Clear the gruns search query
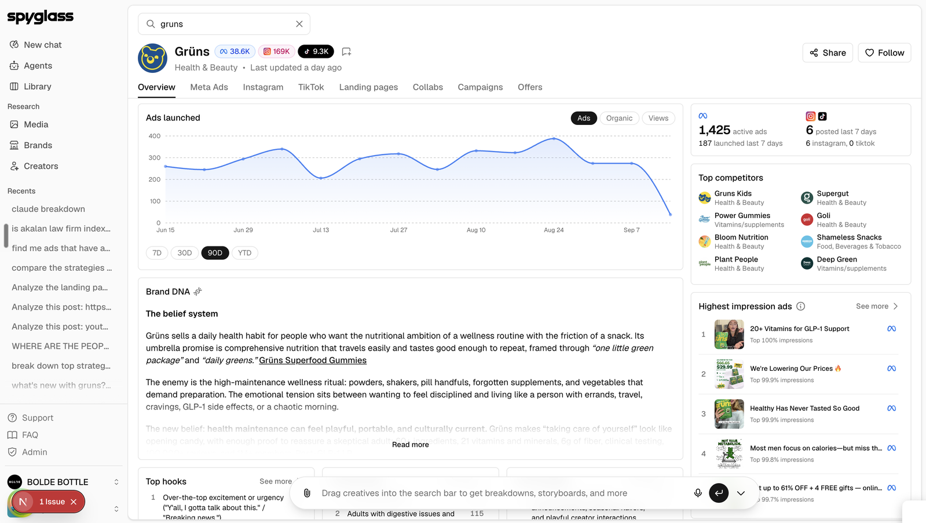The width and height of the screenshot is (926, 523). (299, 24)
